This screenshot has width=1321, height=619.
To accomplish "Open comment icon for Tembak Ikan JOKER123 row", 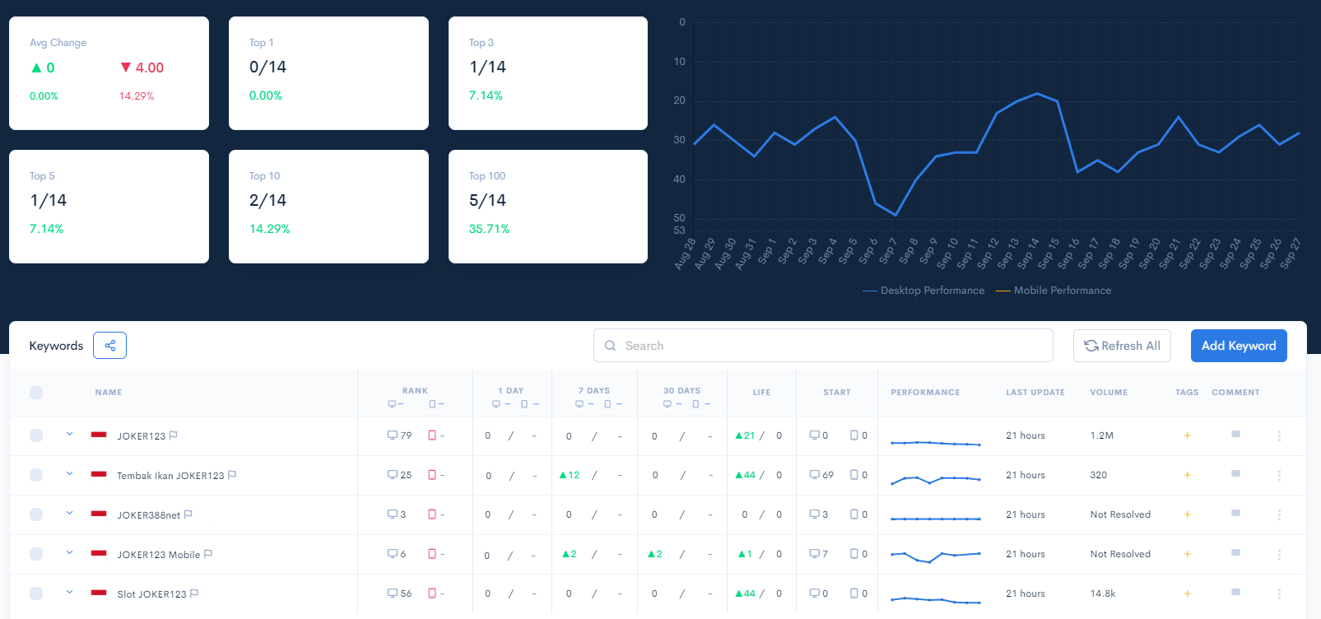I will (1235, 473).
